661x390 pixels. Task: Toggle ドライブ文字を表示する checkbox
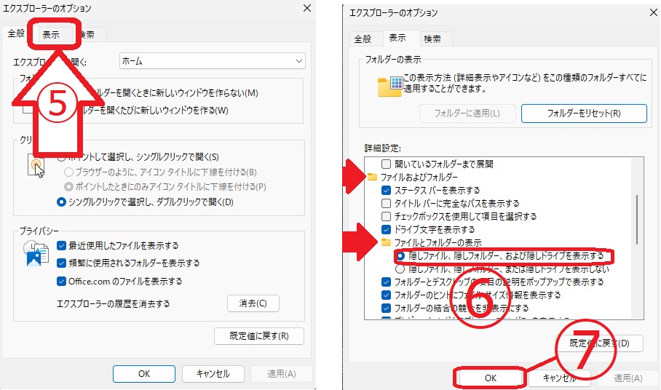387,229
